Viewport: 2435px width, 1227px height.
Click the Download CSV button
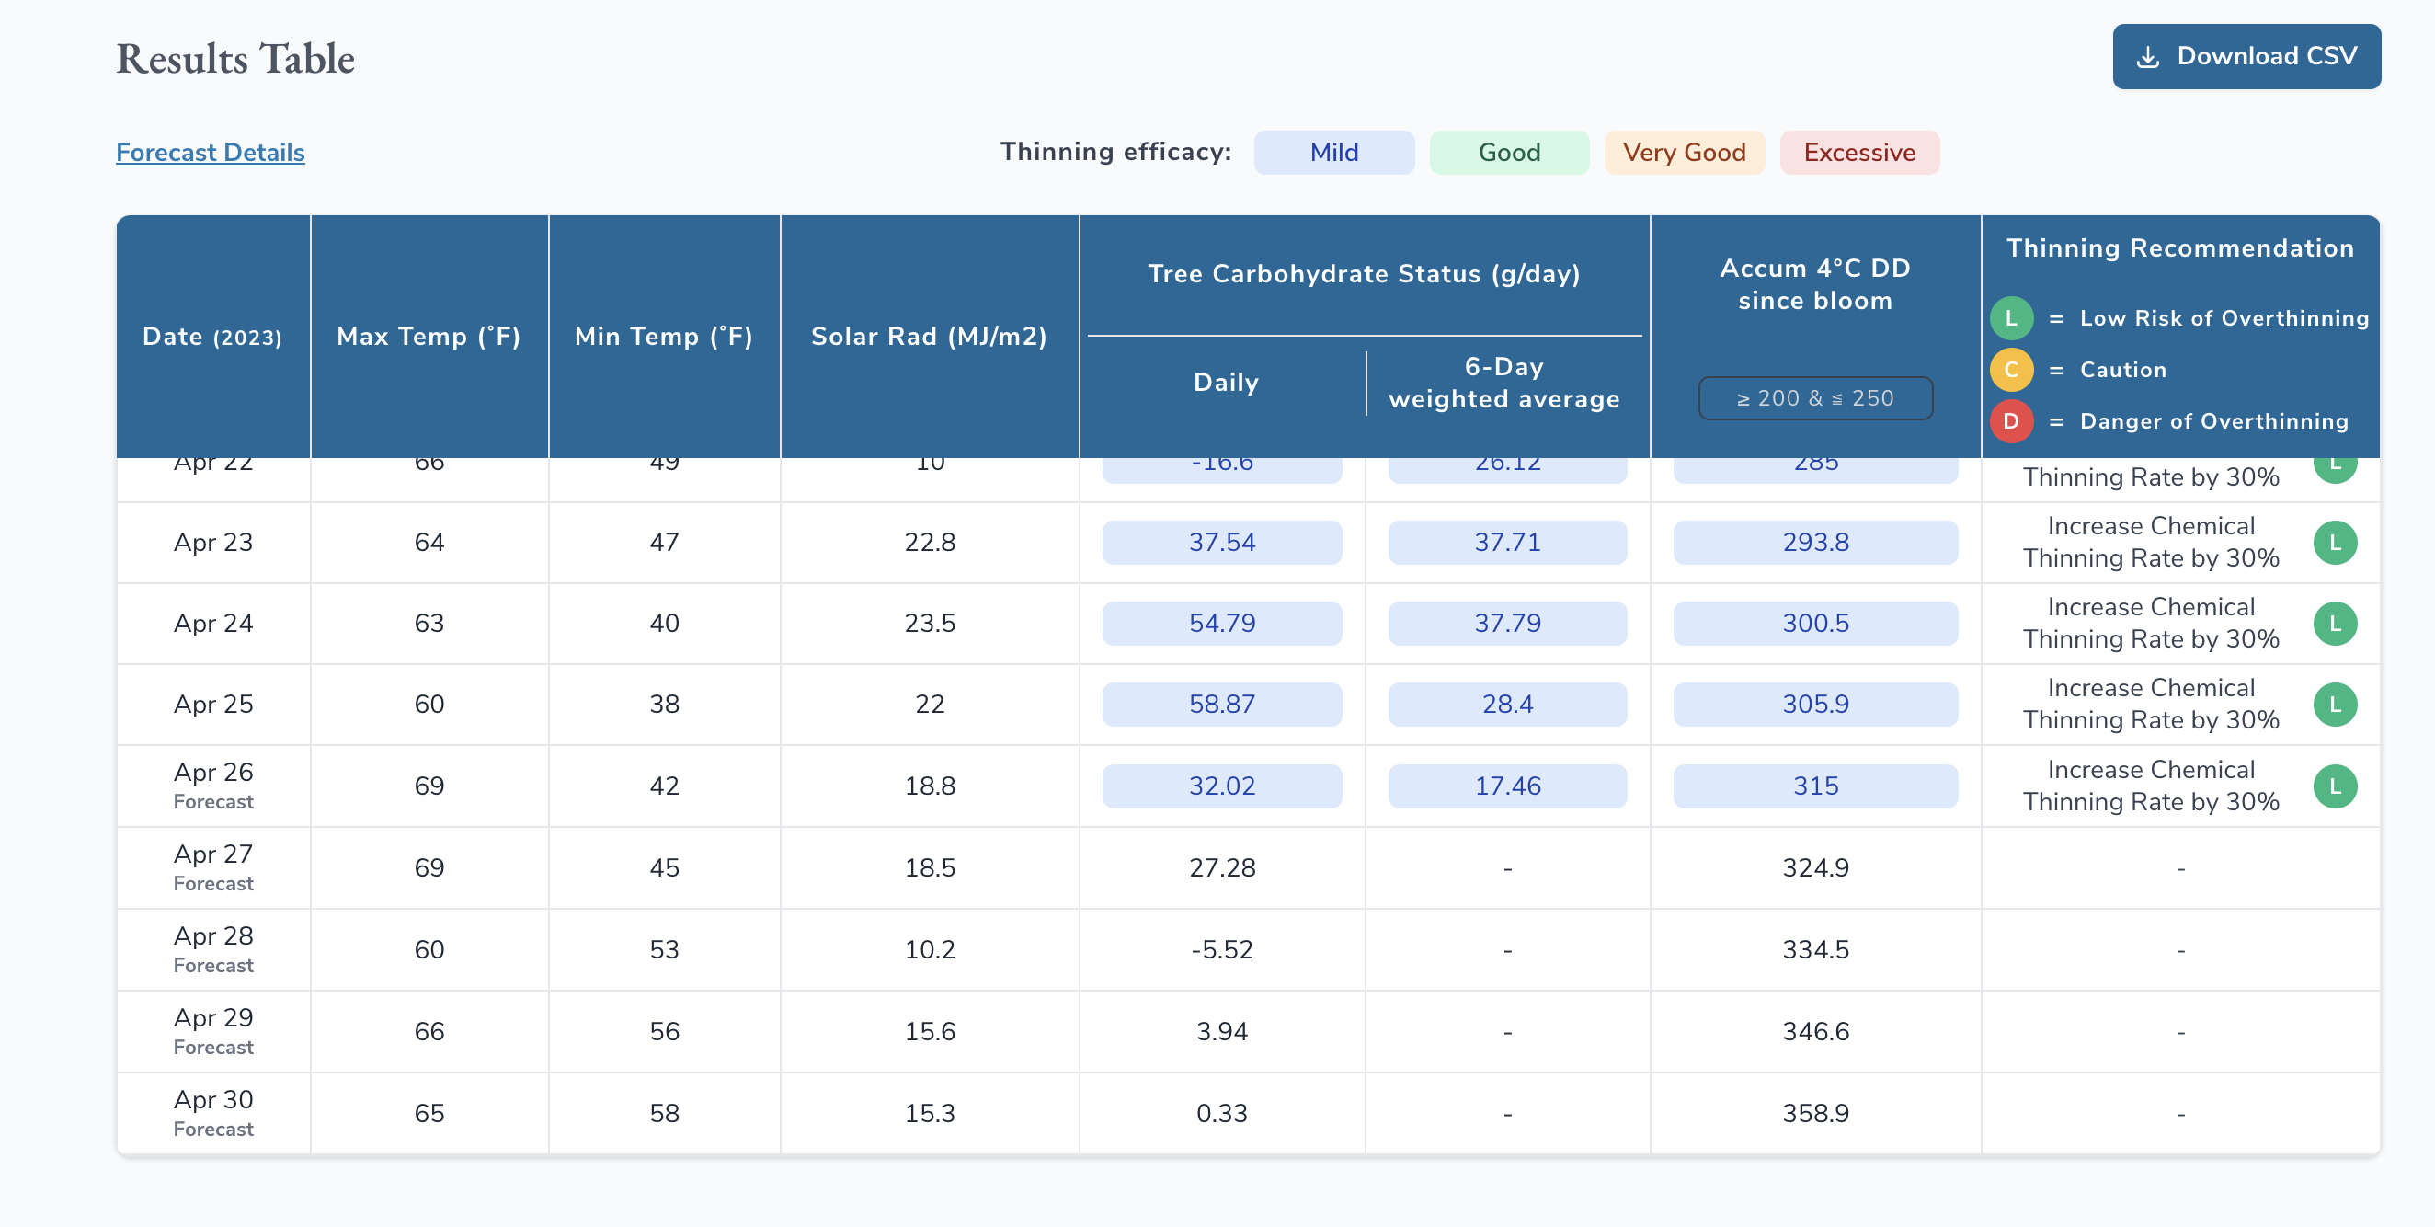(x=2246, y=57)
